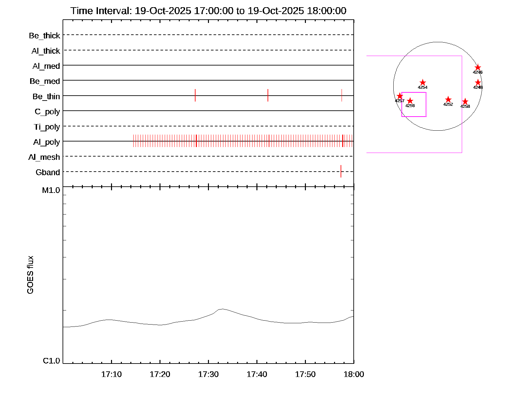Click the Time Interval title text
This screenshot has width=524, height=393.
tap(208, 11)
